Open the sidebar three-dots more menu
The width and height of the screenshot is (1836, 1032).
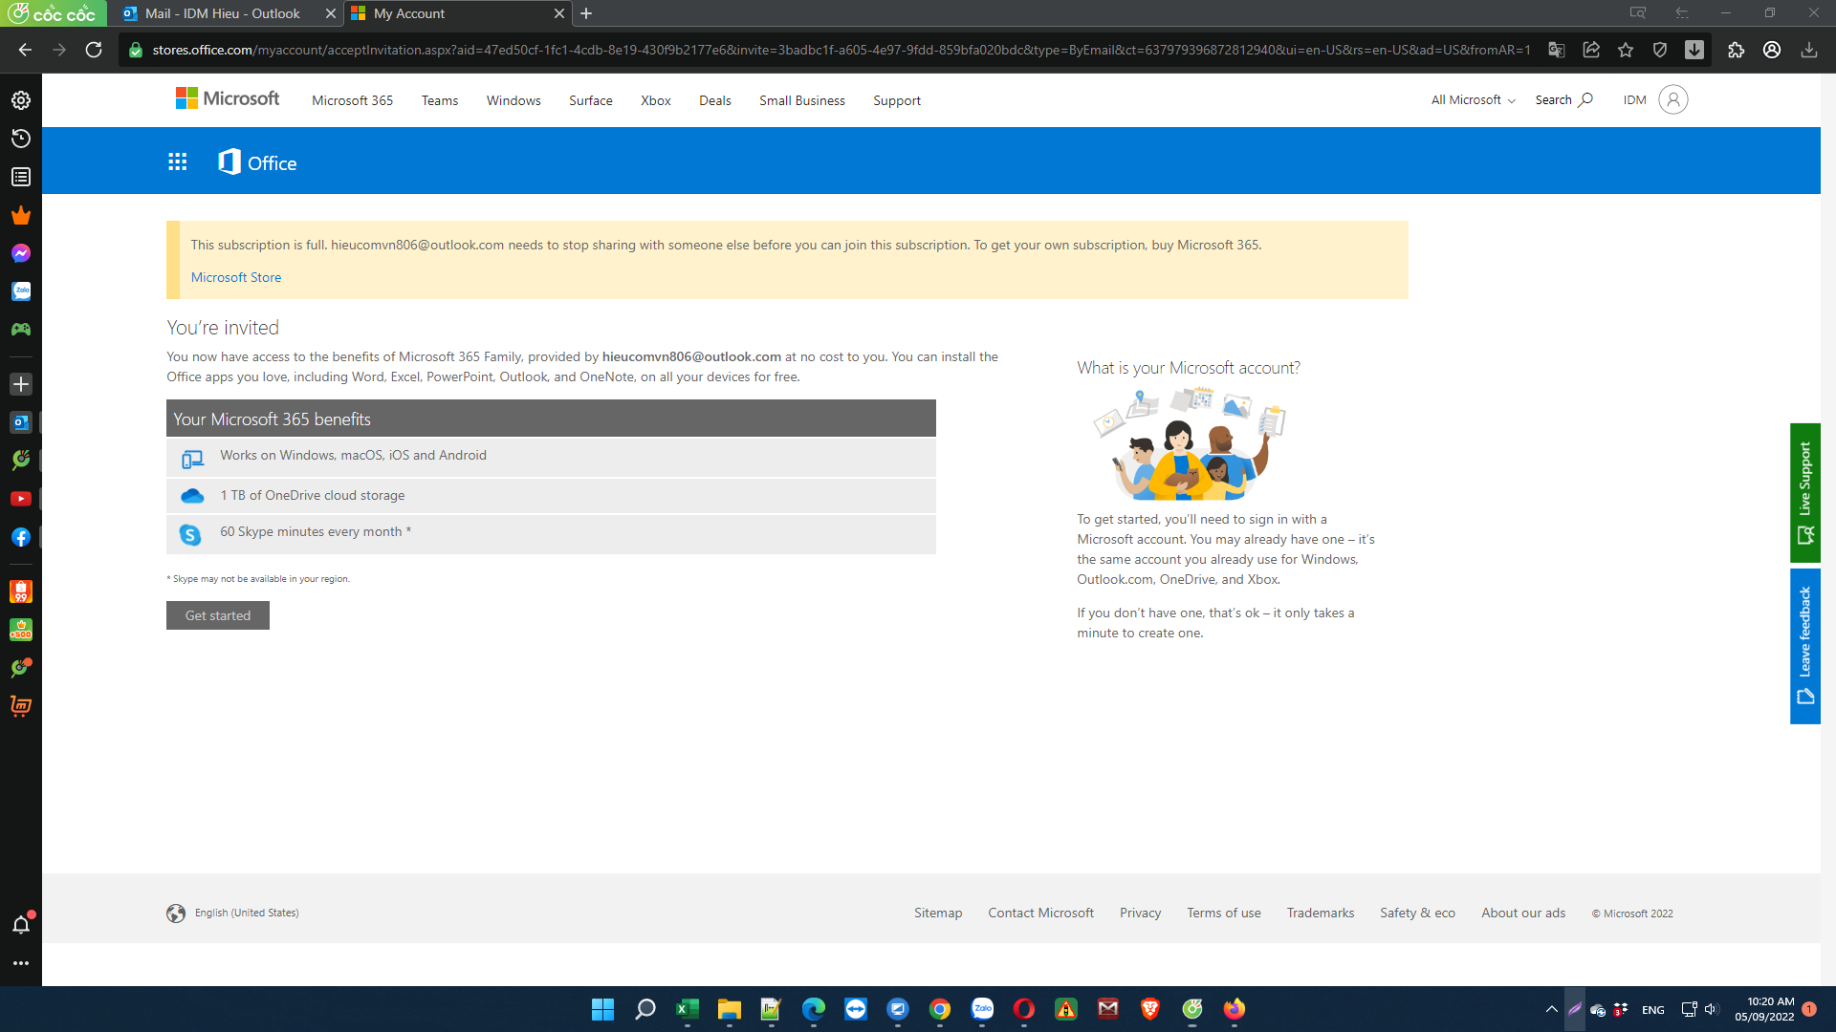pos(21,963)
